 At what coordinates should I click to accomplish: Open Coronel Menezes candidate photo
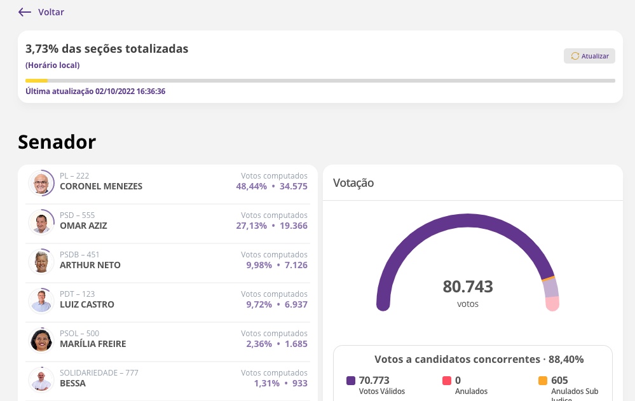[x=41, y=184]
